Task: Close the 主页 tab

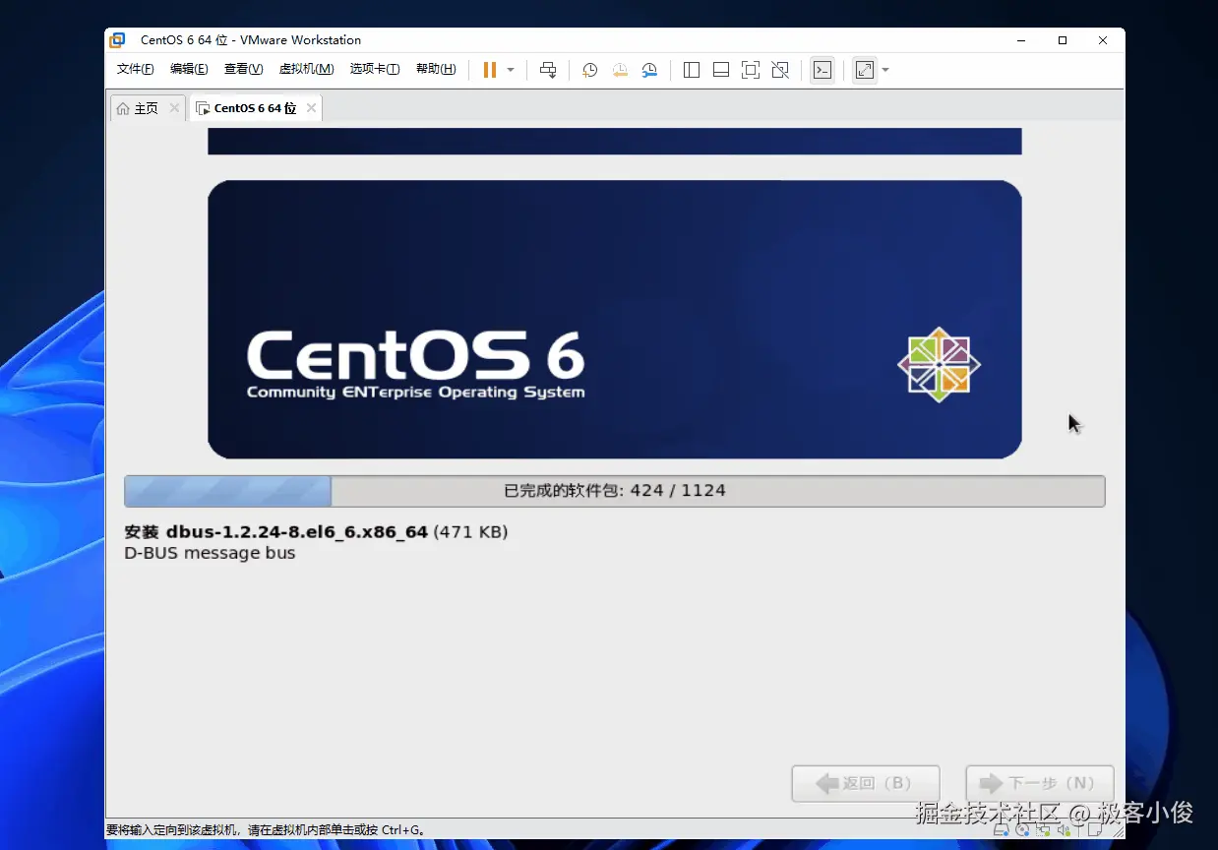Action: 174,108
